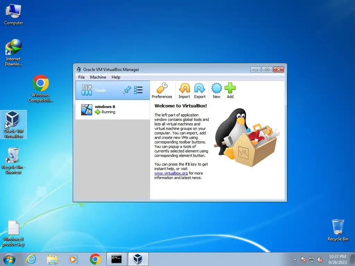Click the Welcome to VirtualBox! heading

pyautogui.click(x=181, y=106)
